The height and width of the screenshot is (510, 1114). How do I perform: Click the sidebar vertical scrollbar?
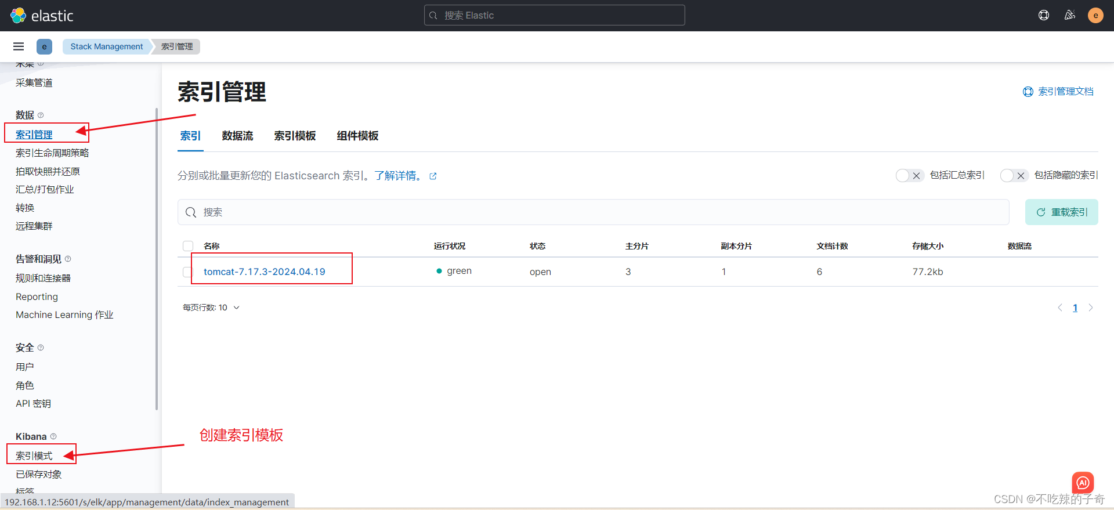157,258
